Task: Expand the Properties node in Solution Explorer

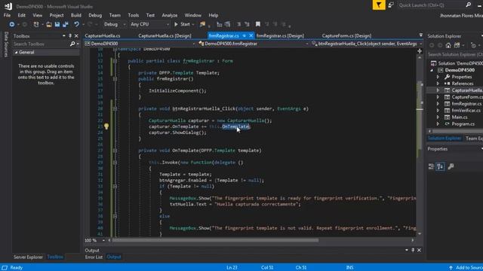Action: click(x=438, y=77)
